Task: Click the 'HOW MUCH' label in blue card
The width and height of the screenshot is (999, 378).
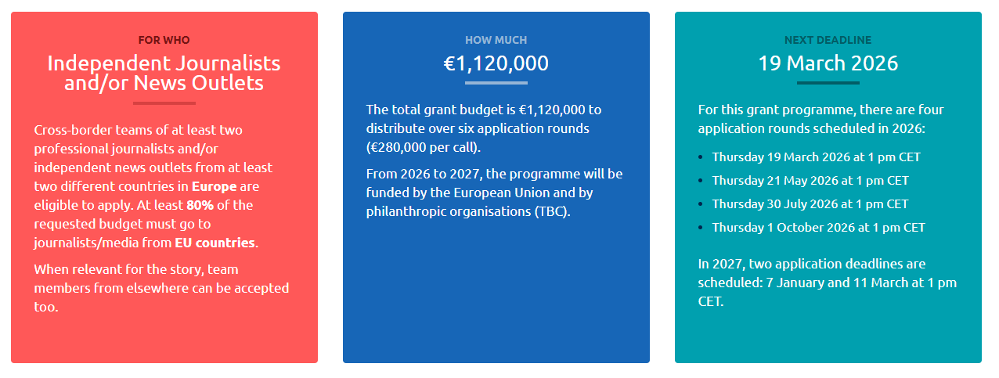Action: (496, 40)
